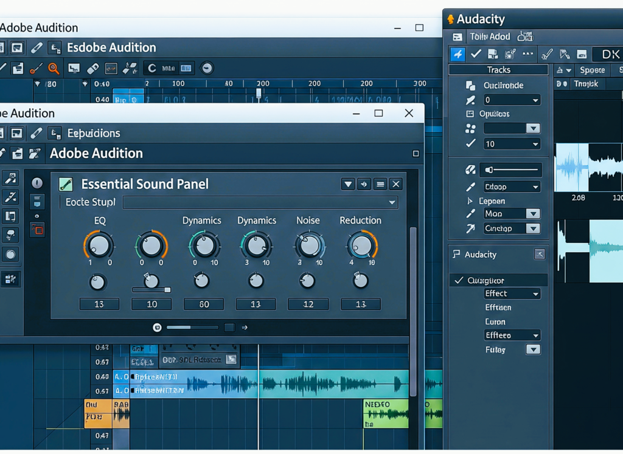Click the loop "C" icon beside Mba
The width and height of the screenshot is (623, 454).
click(x=151, y=68)
